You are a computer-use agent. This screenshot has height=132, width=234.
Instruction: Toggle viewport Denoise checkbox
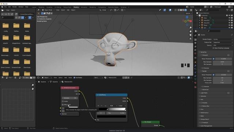(x=203, y=68)
